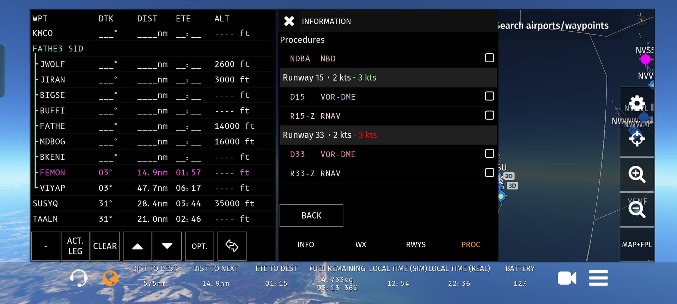Select the BKENI waypoint row

pos(152,157)
